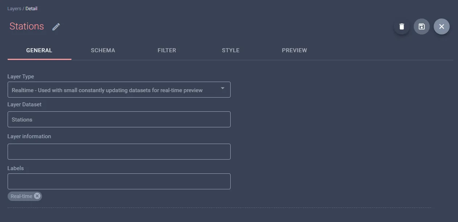Close the detail view with the X button
Viewport: 458px width, 222px height.
(442, 26)
